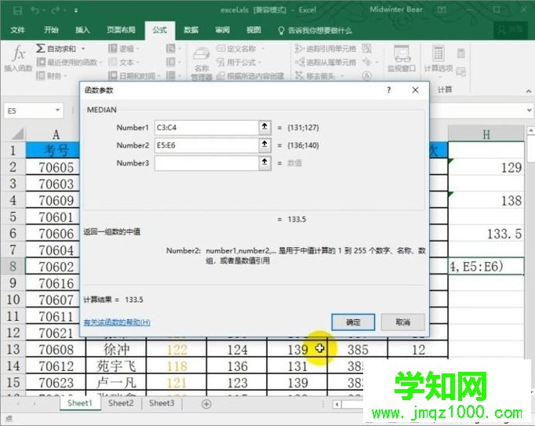Click the Redo icon
The image size is (535, 426).
pyautogui.click(x=56, y=10)
